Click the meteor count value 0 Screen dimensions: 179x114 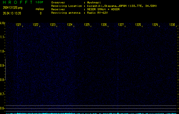click(40, 13)
